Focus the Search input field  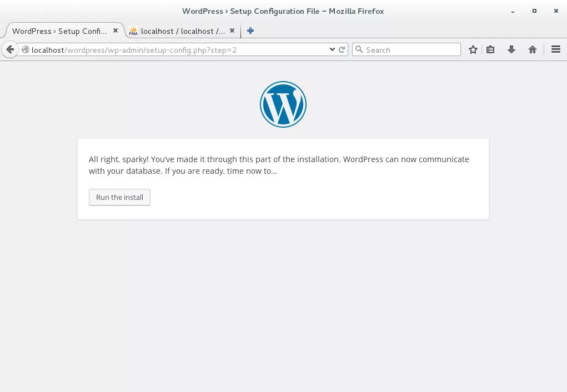click(407, 49)
